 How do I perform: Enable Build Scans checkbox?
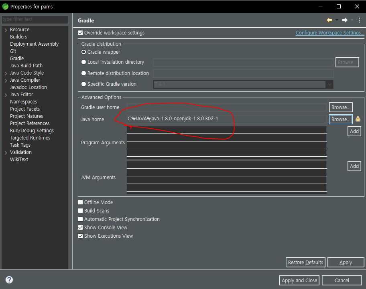coord(80,210)
